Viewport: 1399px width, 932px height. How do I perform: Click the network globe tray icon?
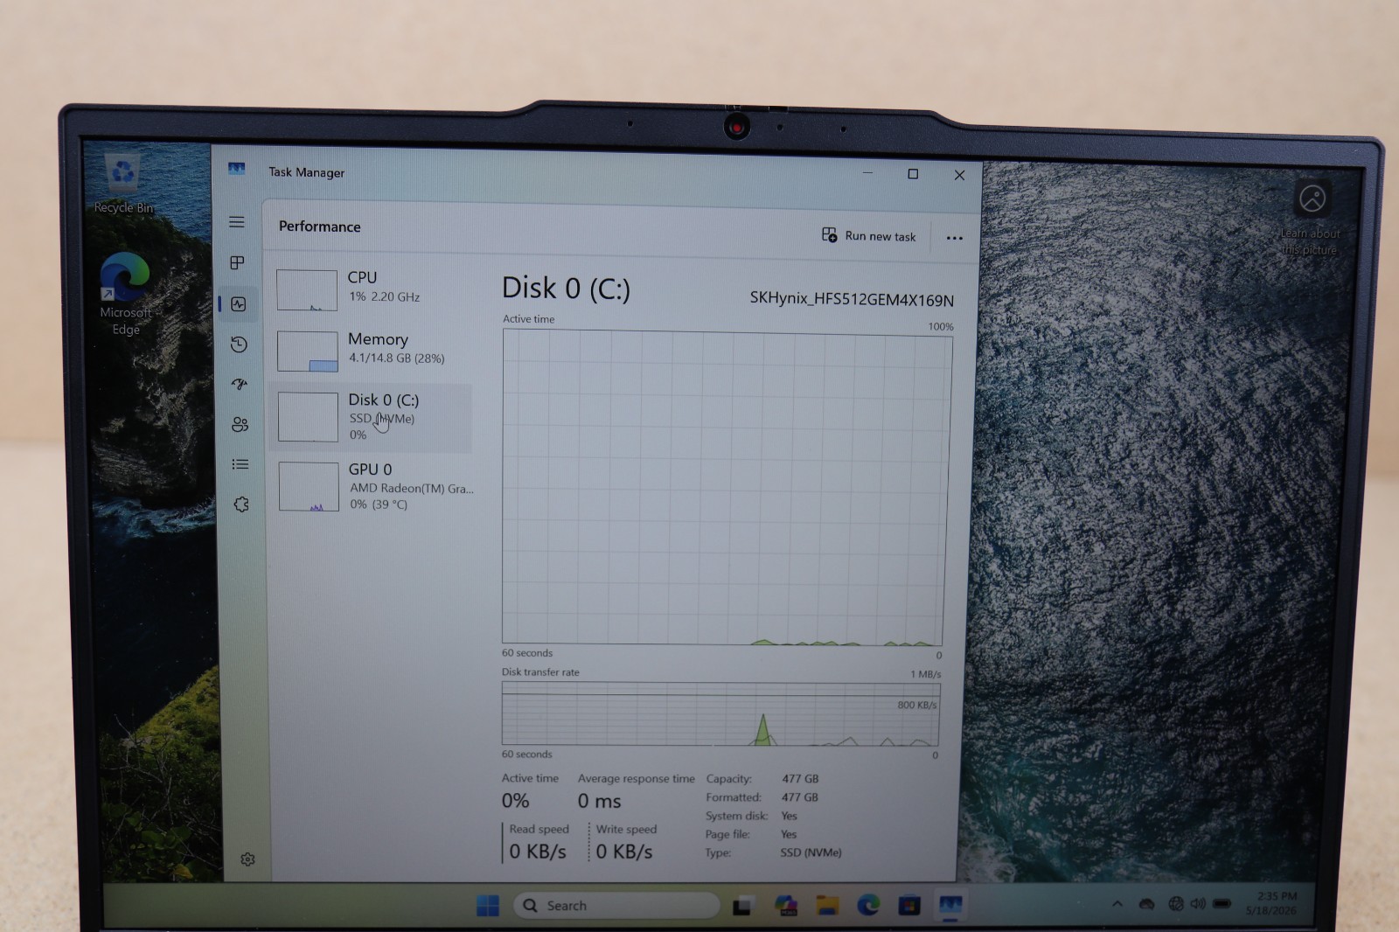click(1176, 904)
